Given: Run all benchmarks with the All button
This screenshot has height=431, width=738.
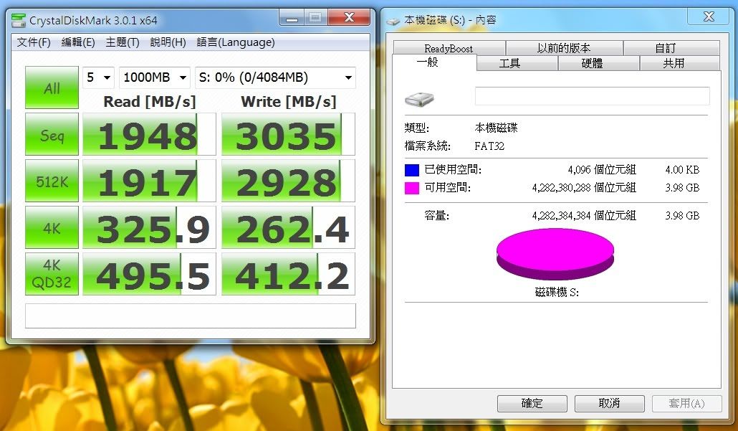Looking at the screenshot, I should pos(52,87).
